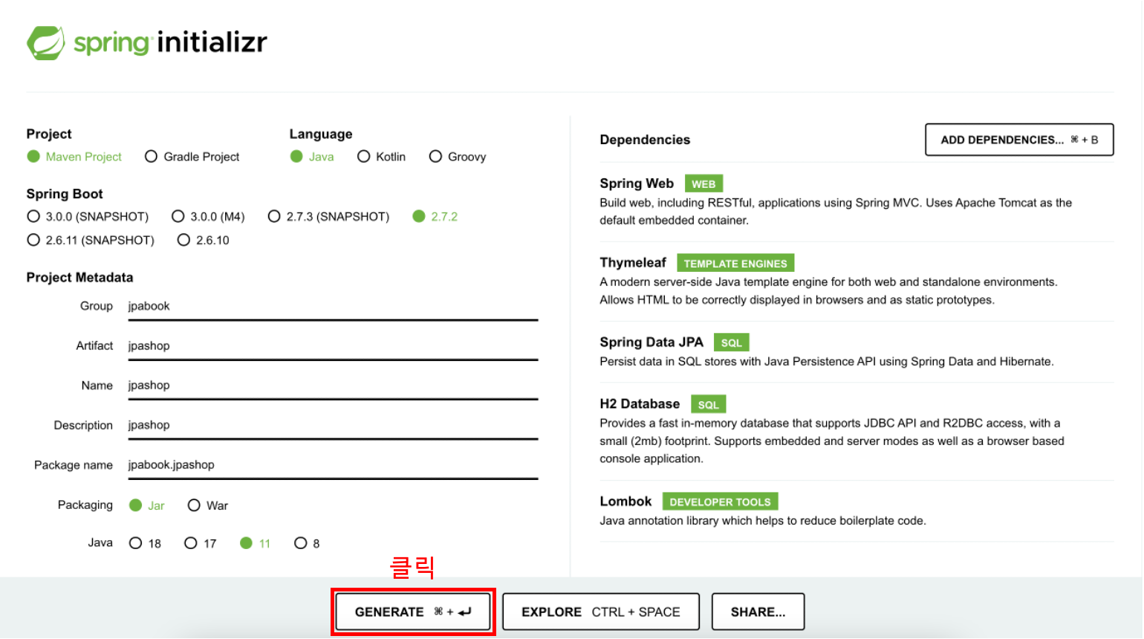1144x639 pixels.
Task: Click the GENERATE button
Action: [413, 612]
